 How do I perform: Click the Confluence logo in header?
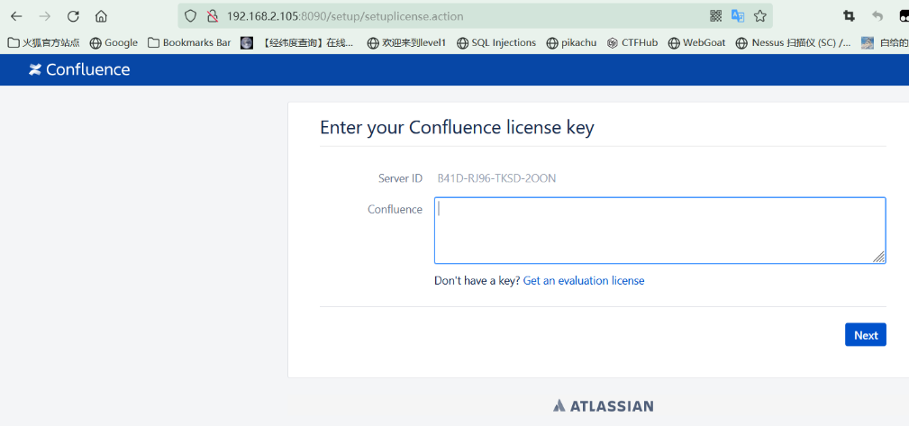[79, 69]
